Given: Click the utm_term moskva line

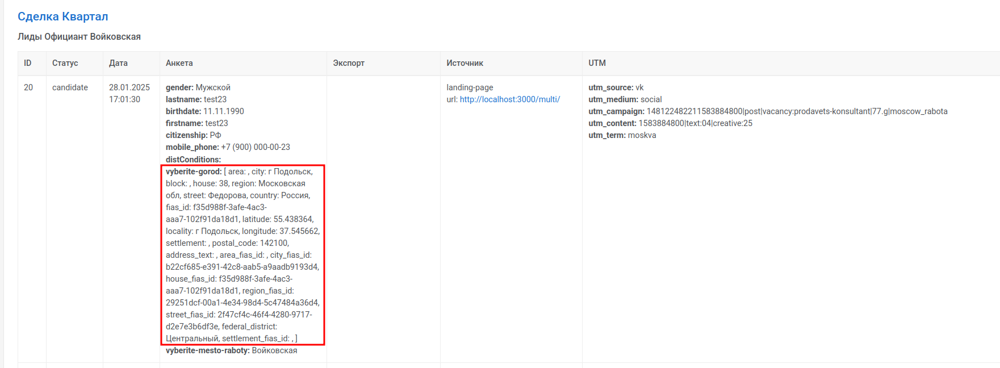Looking at the screenshot, I should (622, 135).
